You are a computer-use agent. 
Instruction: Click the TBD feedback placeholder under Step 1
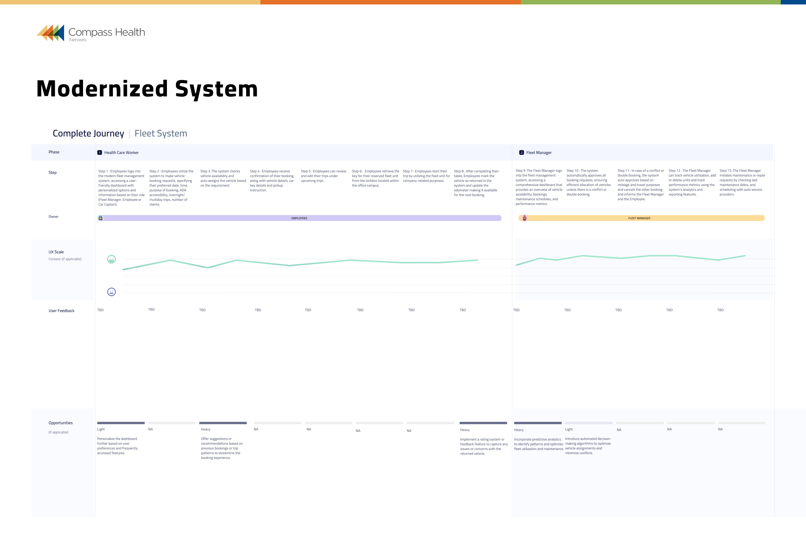101,310
